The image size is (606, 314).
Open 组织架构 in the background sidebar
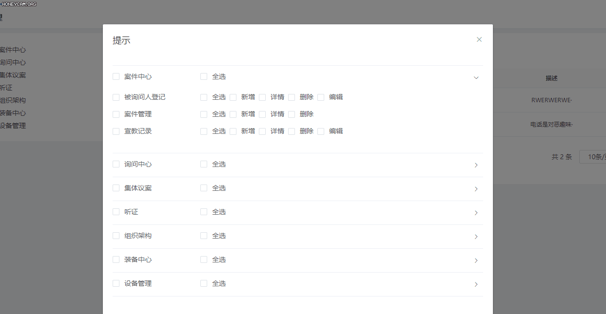pyautogui.click(x=13, y=100)
